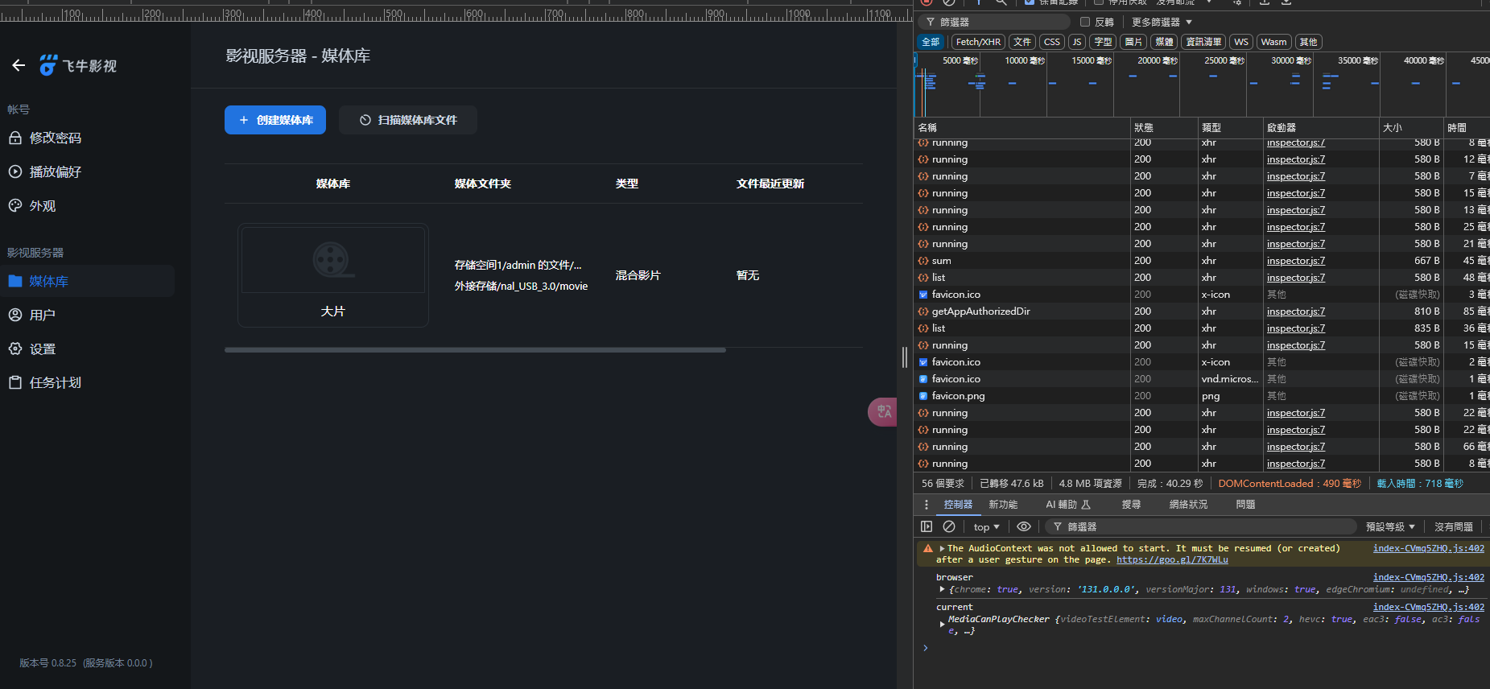Click the 创建媒体库 button
This screenshot has height=689, width=1490.
(x=275, y=120)
